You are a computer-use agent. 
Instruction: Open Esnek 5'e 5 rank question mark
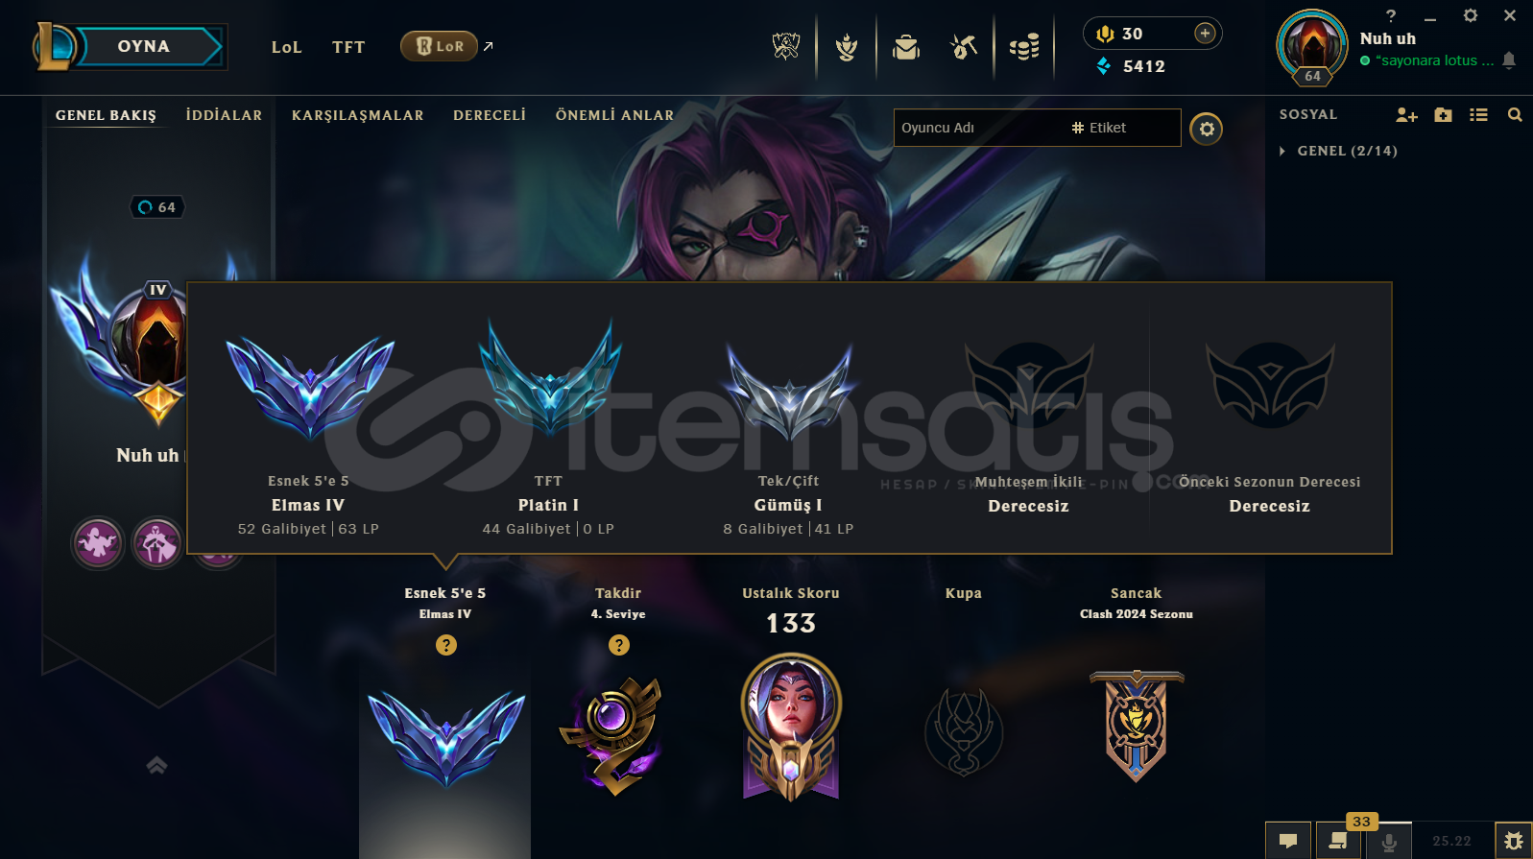[445, 645]
